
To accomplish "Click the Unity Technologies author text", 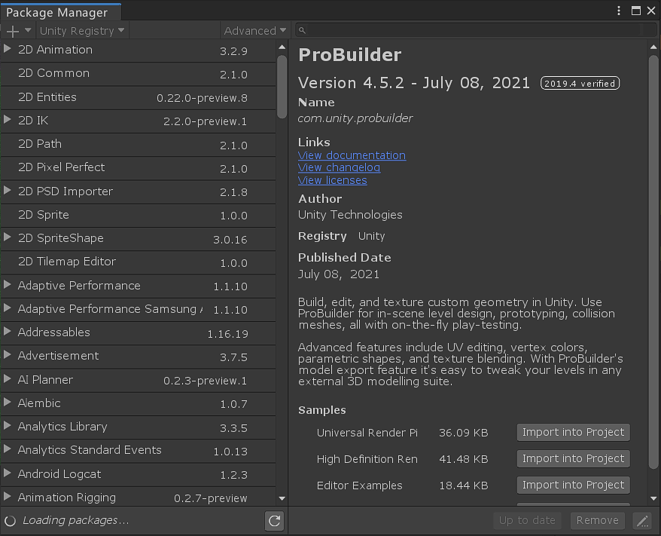I will click(x=350, y=215).
